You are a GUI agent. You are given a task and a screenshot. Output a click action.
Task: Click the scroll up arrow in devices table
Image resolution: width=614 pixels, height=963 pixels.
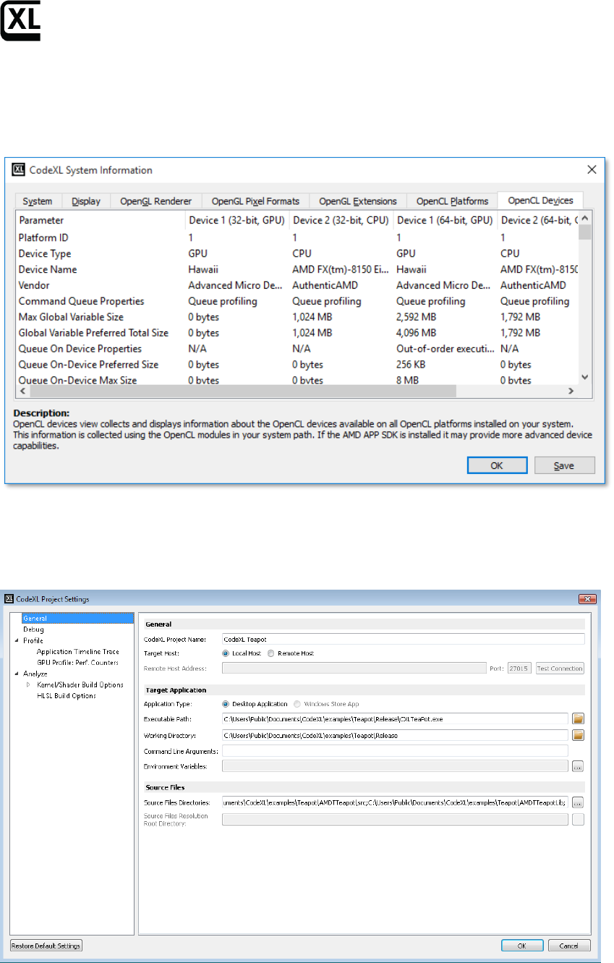(x=585, y=218)
